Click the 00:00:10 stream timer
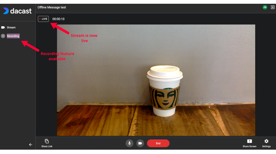 point(58,19)
